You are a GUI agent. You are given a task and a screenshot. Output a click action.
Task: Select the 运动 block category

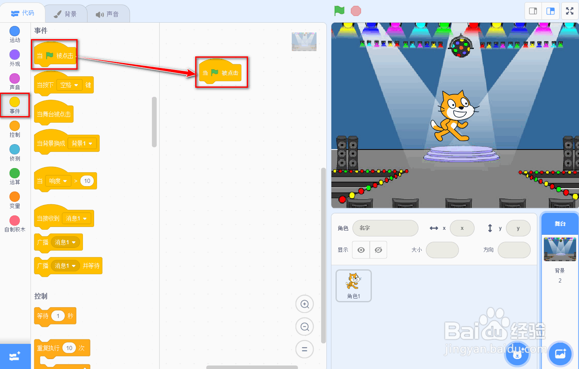pyautogui.click(x=15, y=35)
